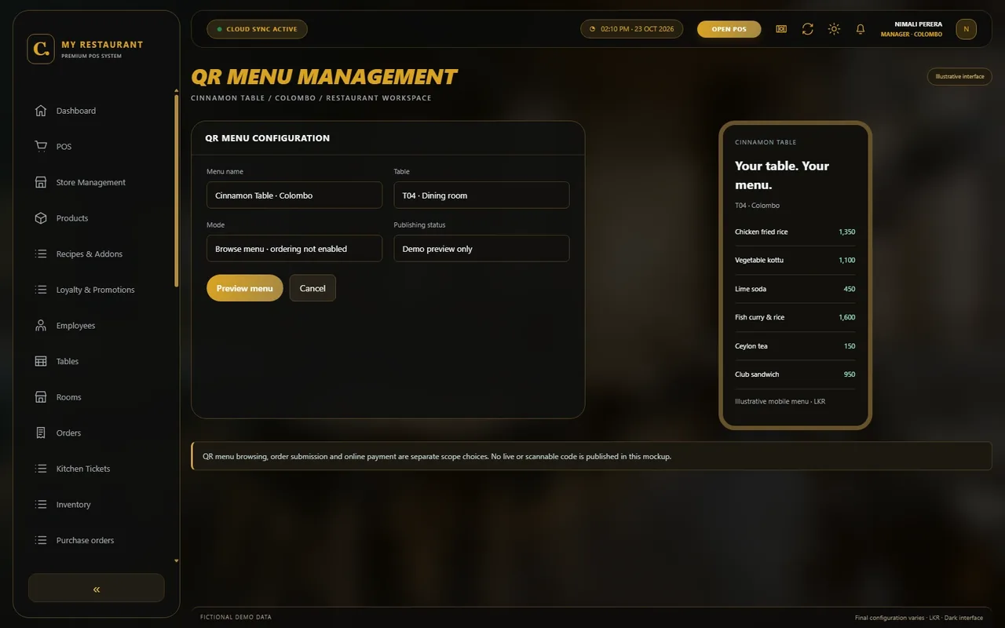Click the QR Menu Configuration heading
Image resolution: width=1005 pixels, height=628 pixels.
pos(267,138)
